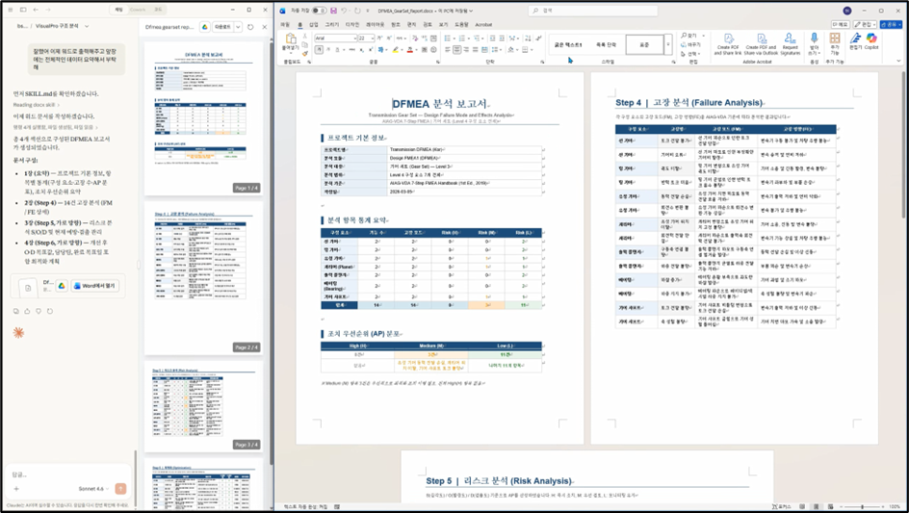Click the plus attach icon in Claude input
This screenshot has height=513, width=909.
tap(16, 489)
